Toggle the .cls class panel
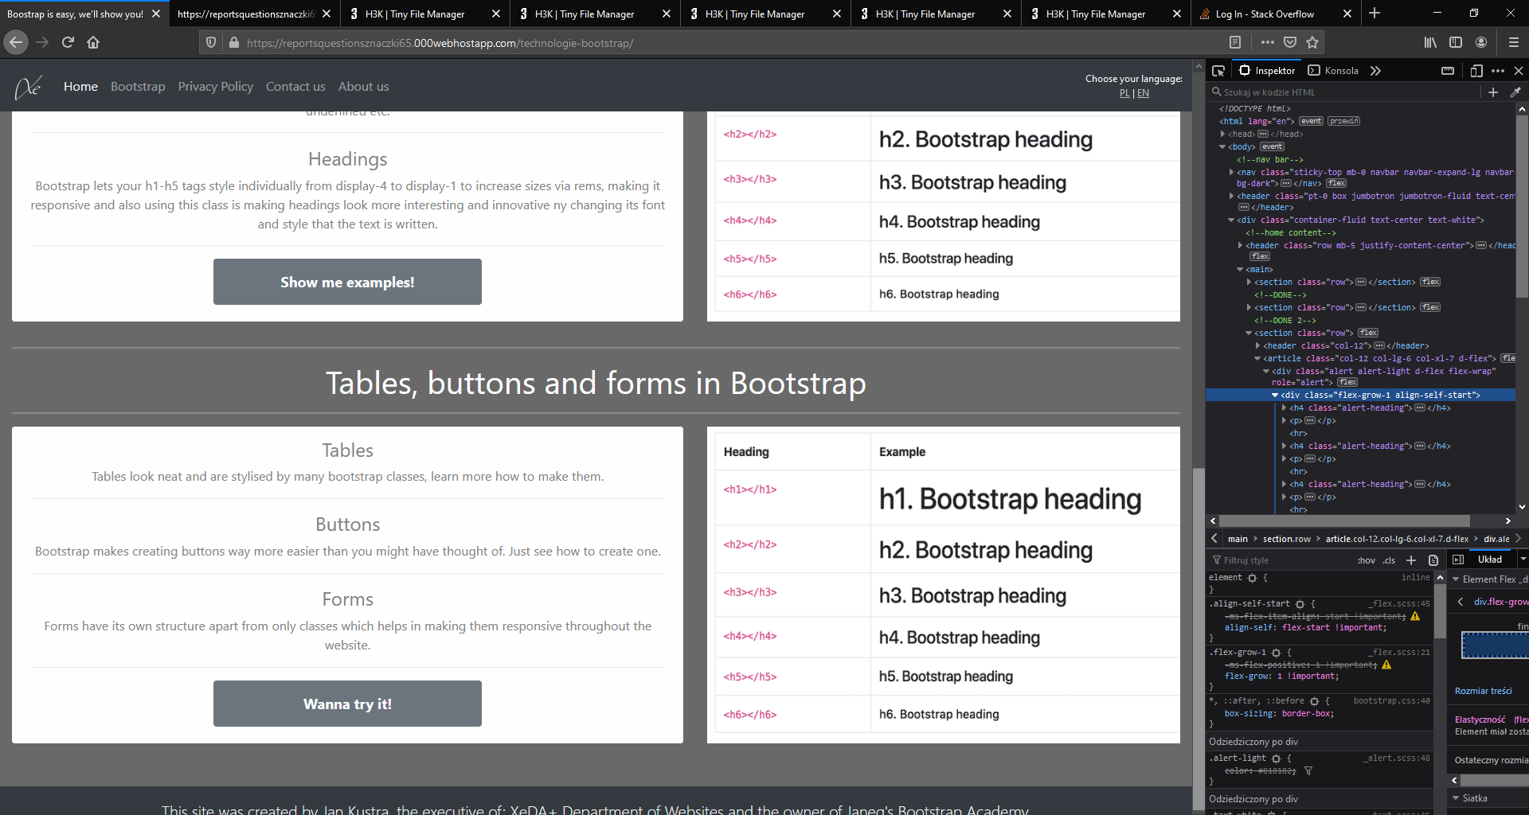This screenshot has height=815, width=1529. [x=1389, y=560]
